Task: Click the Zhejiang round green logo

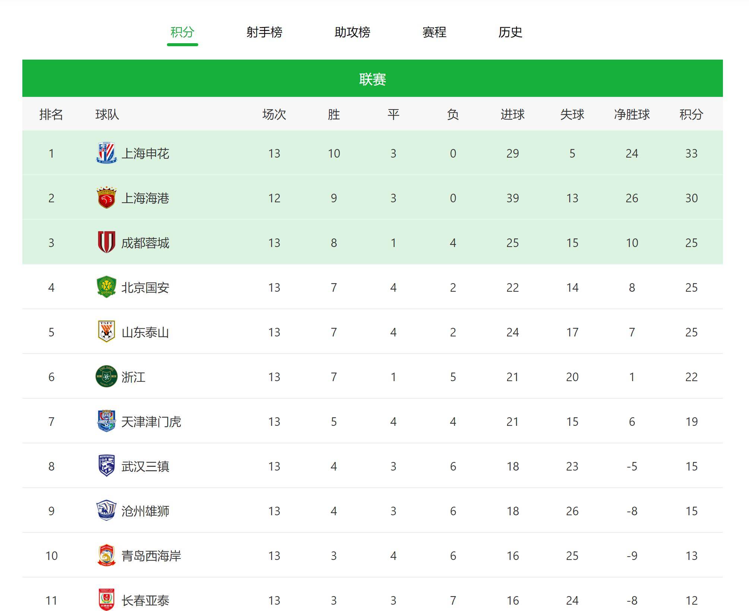Action: pos(107,377)
